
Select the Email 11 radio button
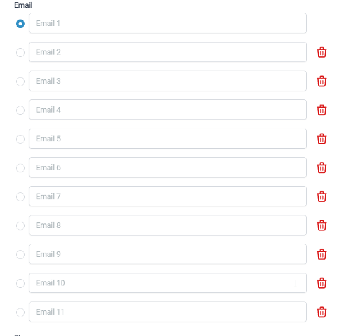[x=20, y=312]
